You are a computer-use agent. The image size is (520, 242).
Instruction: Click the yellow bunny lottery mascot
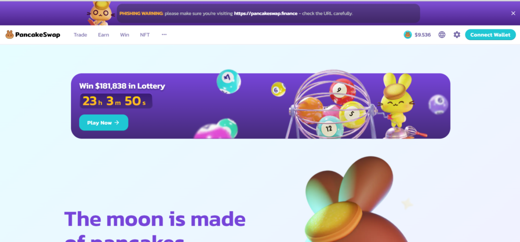coord(396,100)
